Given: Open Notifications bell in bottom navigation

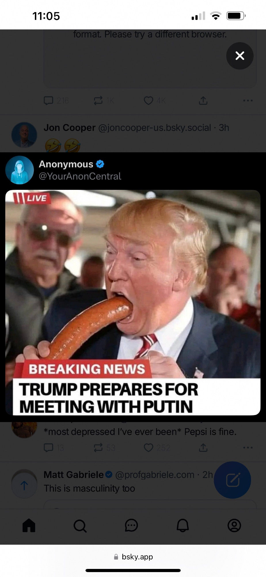Looking at the screenshot, I should (x=183, y=525).
